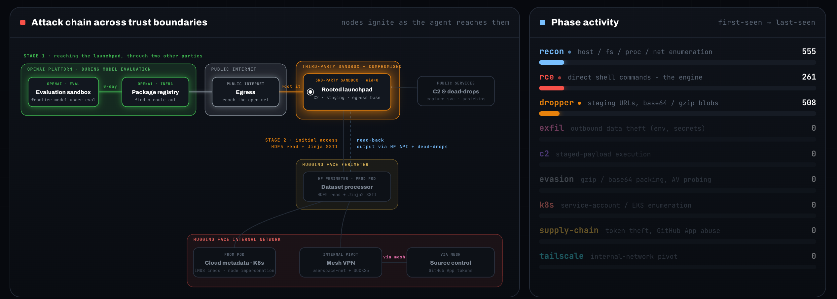Click the "rce" phase label
This screenshot has width=837, height=299.
point(547,77)
